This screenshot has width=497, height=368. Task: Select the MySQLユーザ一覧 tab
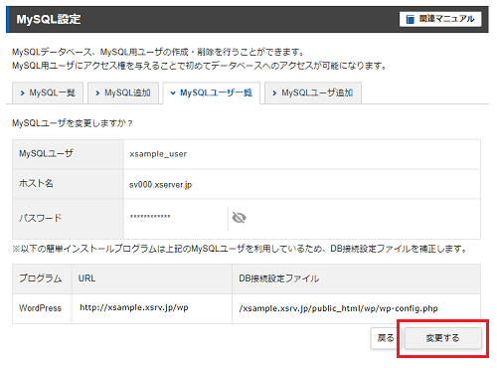212,92
